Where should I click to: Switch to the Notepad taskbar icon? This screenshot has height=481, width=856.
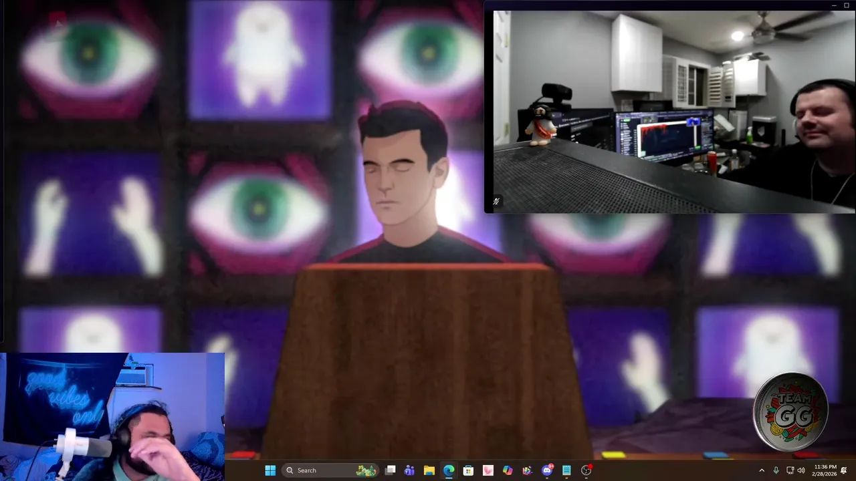(x=566, y=470)
